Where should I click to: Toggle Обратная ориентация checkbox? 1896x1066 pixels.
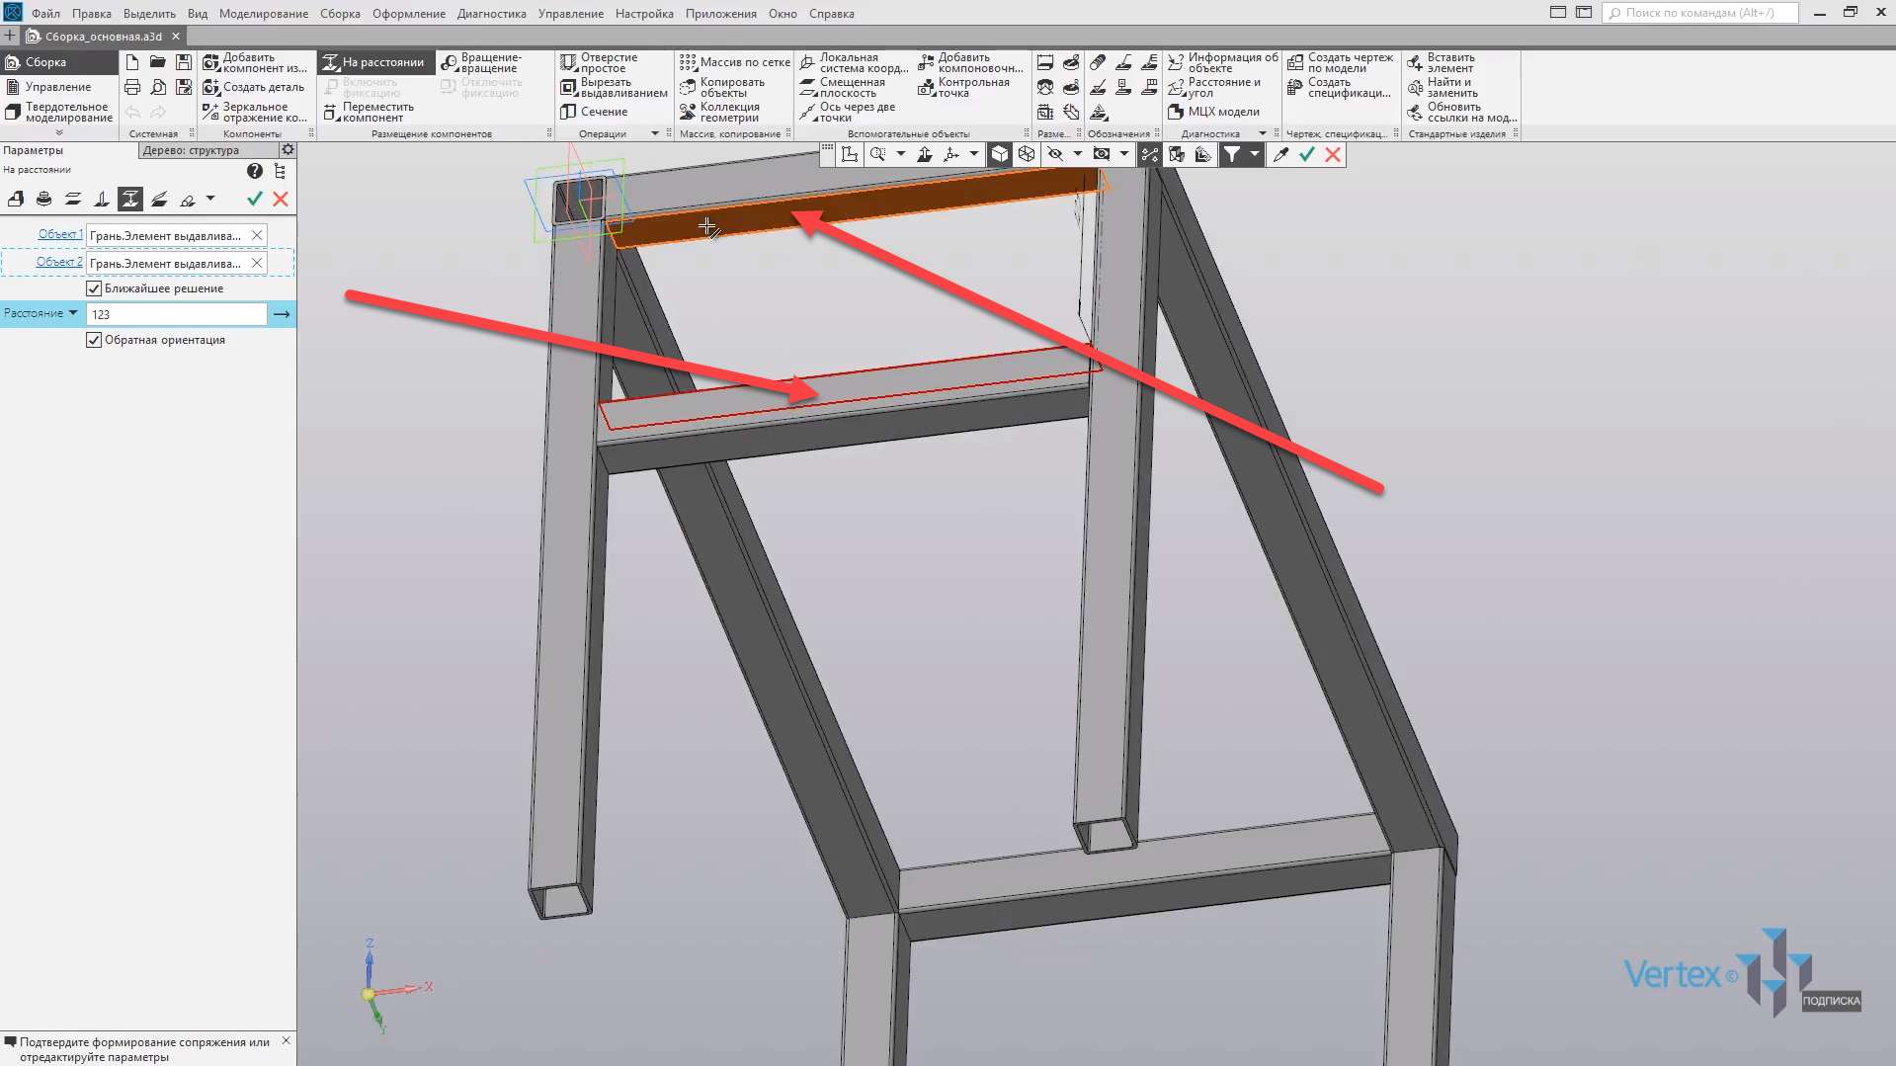coord(94,340)
